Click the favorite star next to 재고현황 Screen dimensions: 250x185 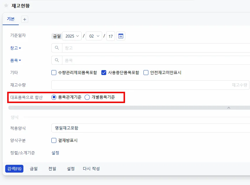(6, 5)
